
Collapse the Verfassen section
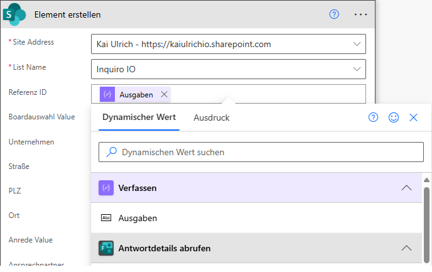[x=406, y=187]
